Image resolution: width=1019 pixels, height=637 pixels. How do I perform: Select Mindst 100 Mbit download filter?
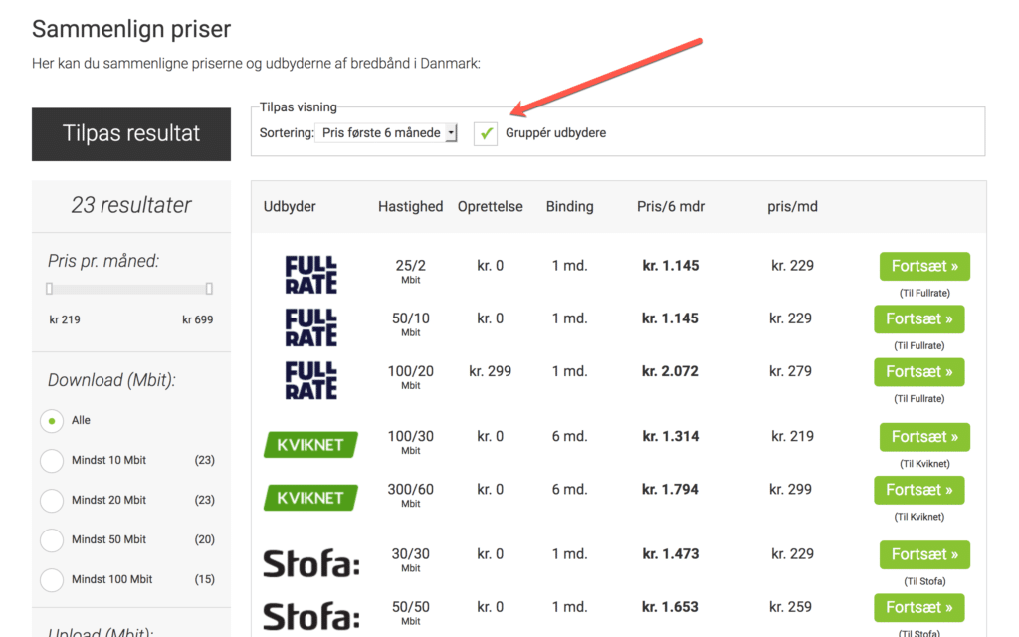click(52, 579)
